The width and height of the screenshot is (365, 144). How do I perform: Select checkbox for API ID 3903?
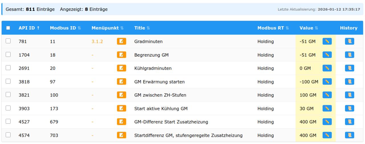pos(8,109)
